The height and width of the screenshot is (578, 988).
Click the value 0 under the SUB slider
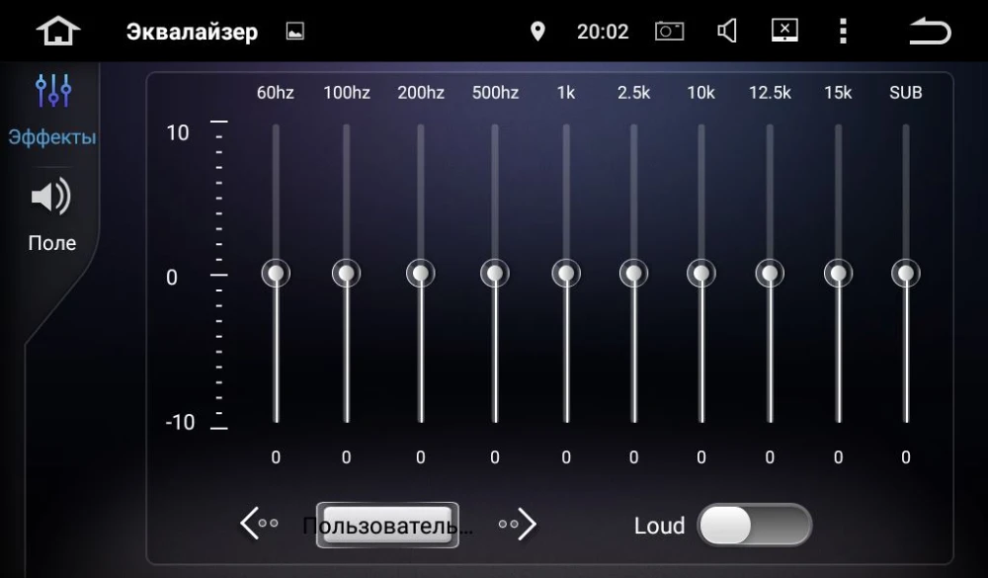coord(906,457)
